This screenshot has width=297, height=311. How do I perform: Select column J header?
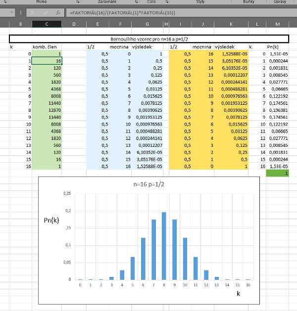point(202,24)
